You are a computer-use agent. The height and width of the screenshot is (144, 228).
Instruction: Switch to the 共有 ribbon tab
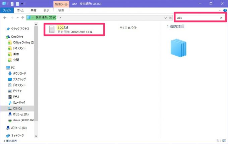(34, 10)
